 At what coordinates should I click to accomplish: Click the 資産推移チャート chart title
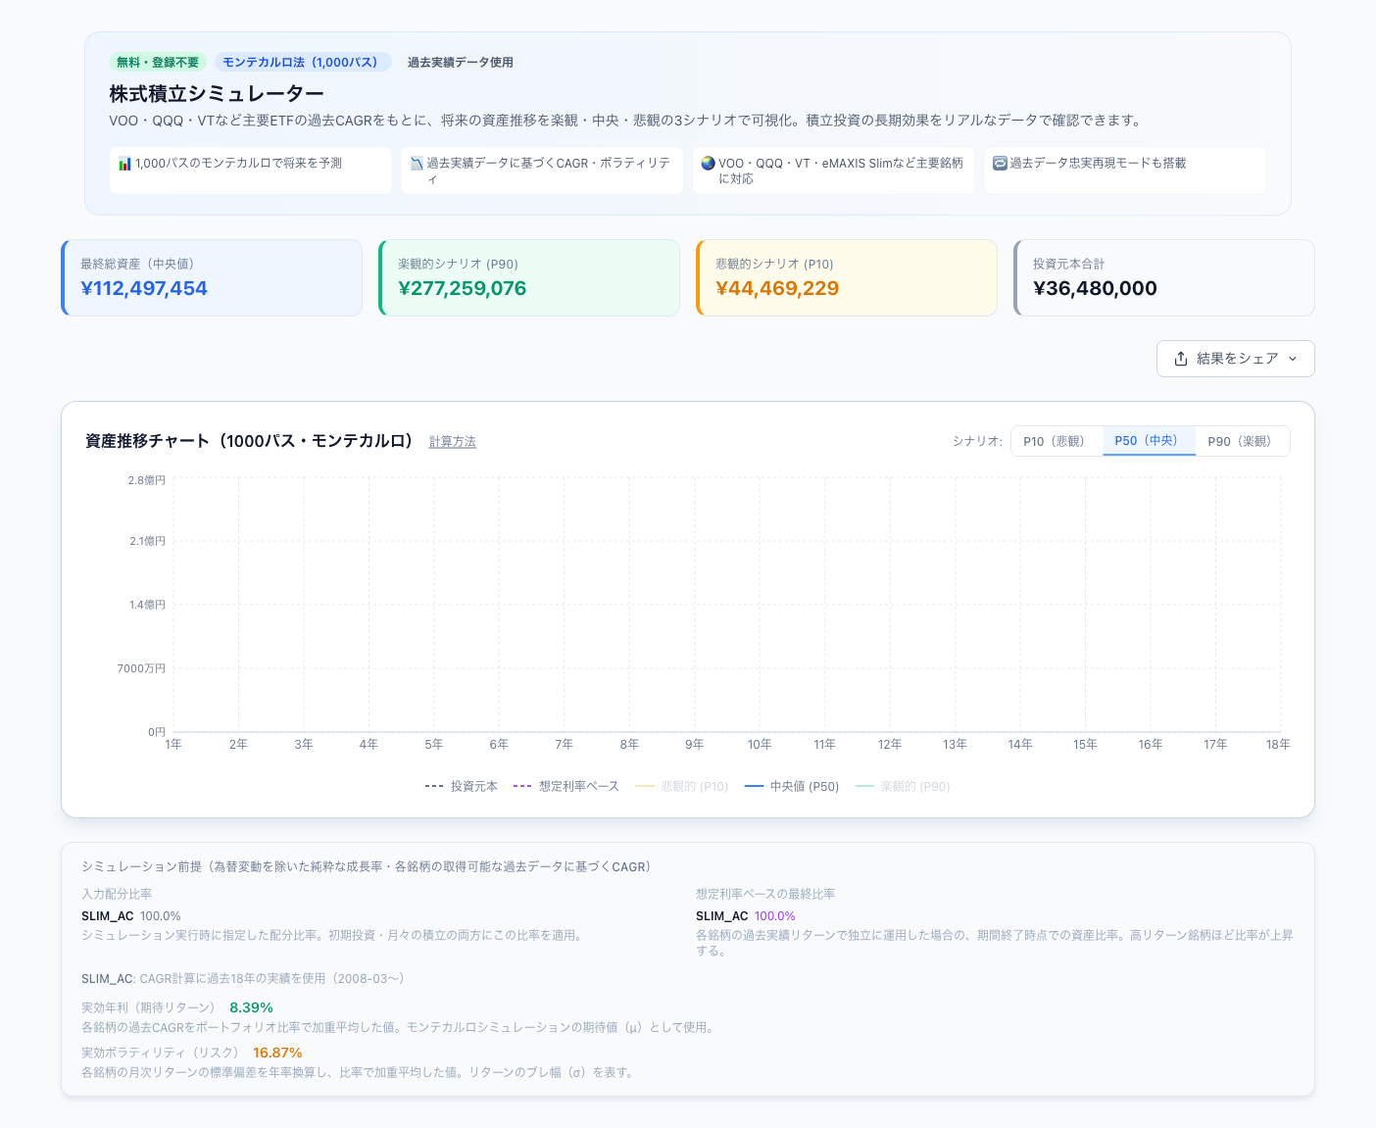pyautogui.click(x=250, y=441)
